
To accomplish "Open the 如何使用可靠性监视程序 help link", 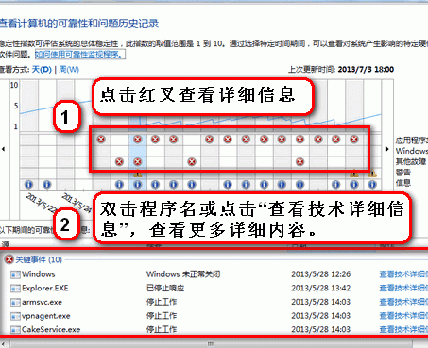I will pos(80,55).
